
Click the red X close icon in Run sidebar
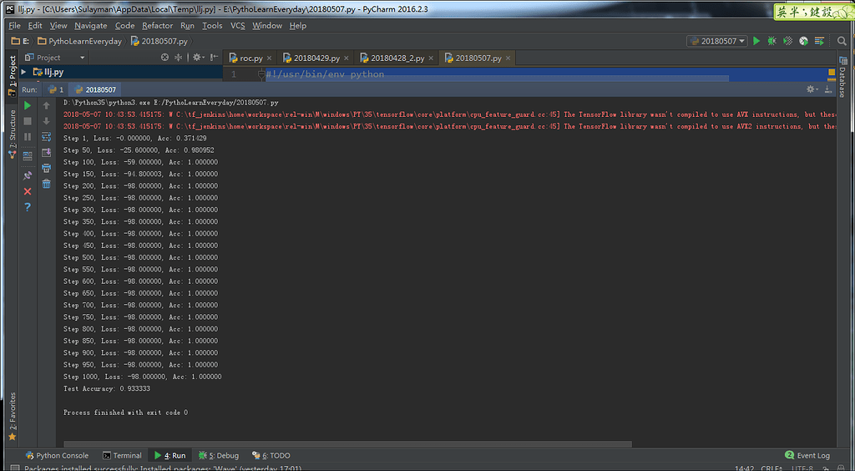[x=28, y=191]
